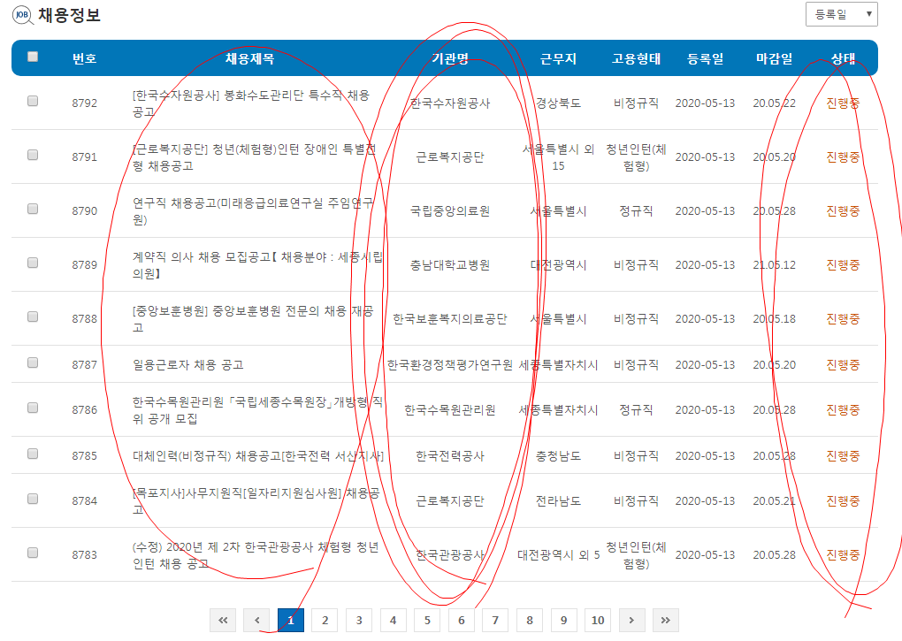Click the 채용제목 column header
Viewport: 902px width, 641px height.
point(249,58)
